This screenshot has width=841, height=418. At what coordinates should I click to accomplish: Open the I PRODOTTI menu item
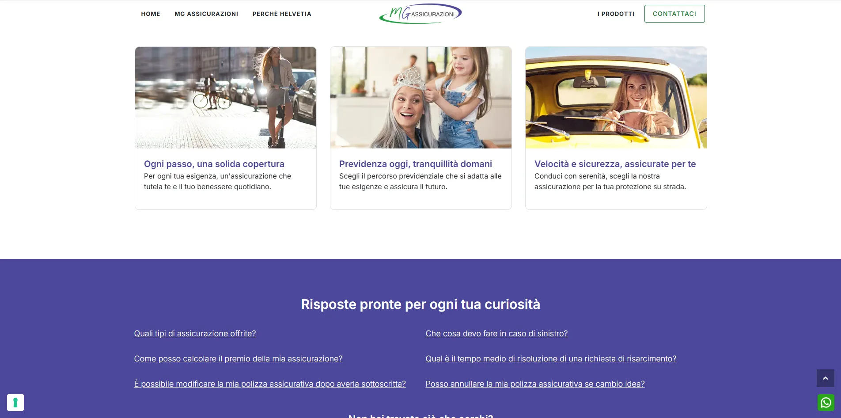616,14
